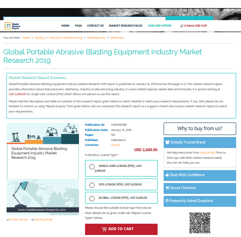Viewport: 241px width, 237px height.
Task: Click Machinery breadcrumb link
Action: point(117,37)
